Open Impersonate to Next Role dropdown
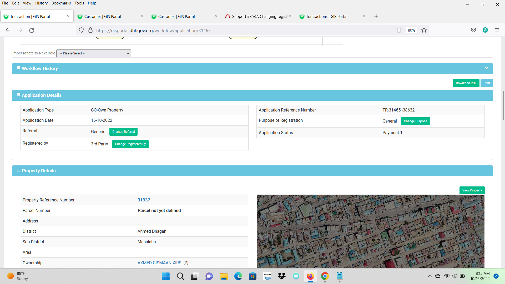Image resolution: width=505 pixels, height=284 pixels. [x=94, y=53]
